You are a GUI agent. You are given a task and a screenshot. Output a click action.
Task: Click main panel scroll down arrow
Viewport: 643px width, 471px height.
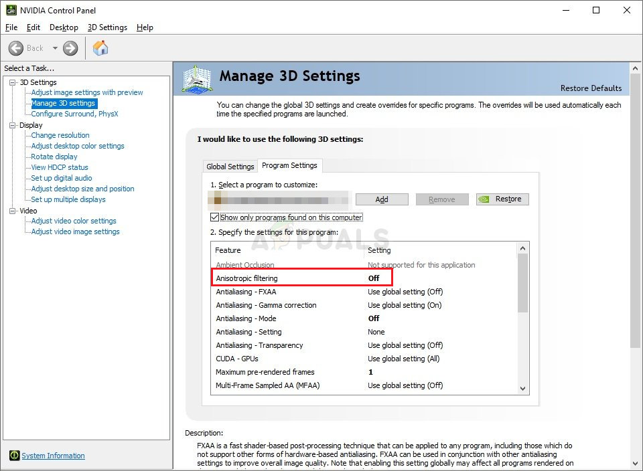635,464
